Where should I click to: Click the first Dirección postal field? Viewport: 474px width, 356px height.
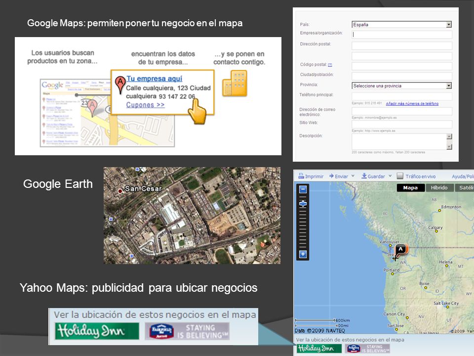(x=402, y=45)
